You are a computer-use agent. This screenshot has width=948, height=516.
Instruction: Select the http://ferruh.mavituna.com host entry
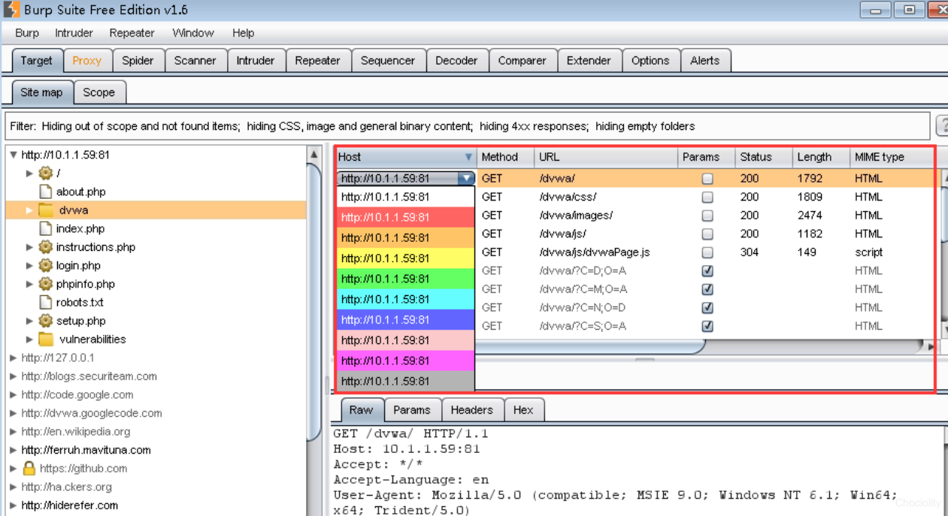click(86, 450)
